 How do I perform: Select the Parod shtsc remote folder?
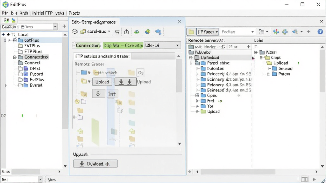coord(218,63)
